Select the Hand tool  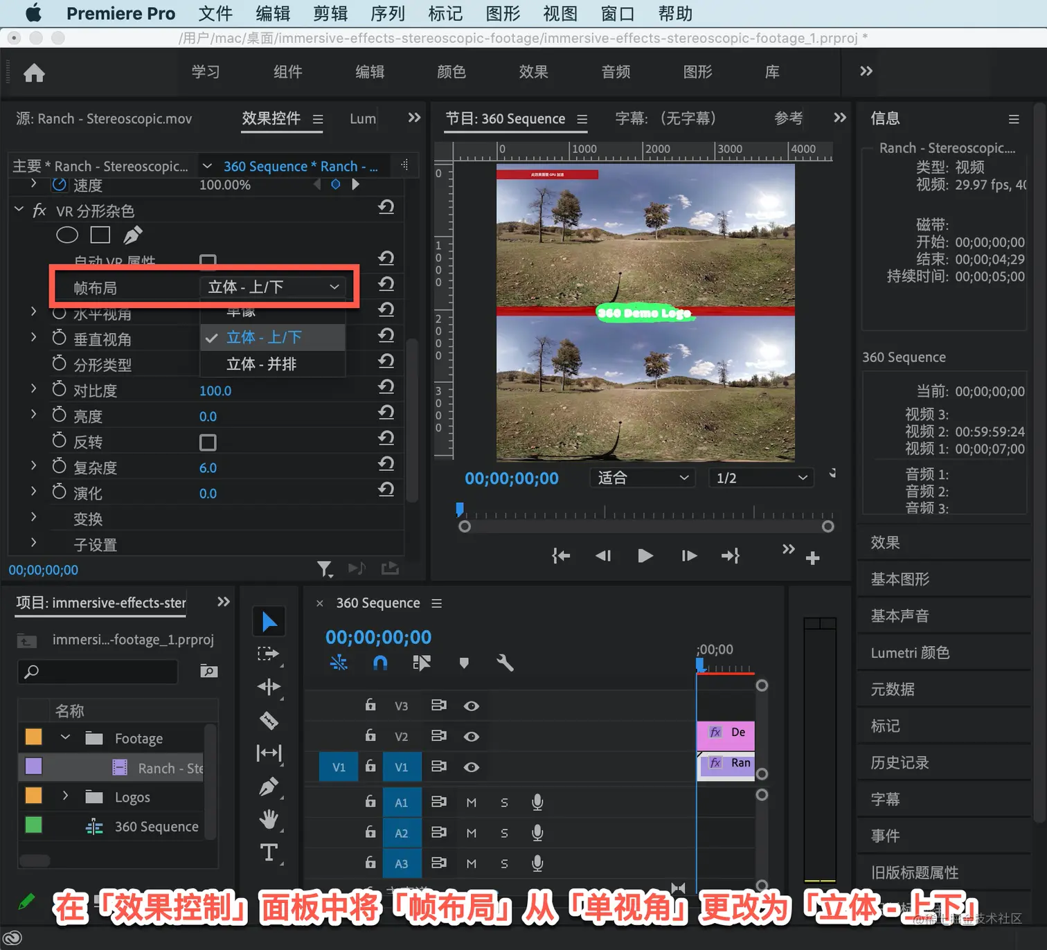tap(269, 819)
